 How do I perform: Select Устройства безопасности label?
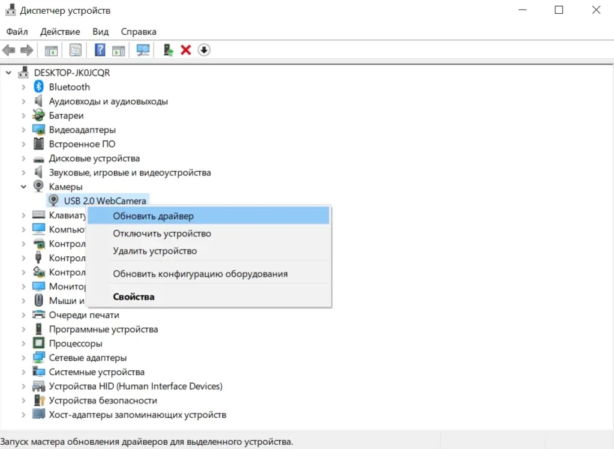point(103,400)
